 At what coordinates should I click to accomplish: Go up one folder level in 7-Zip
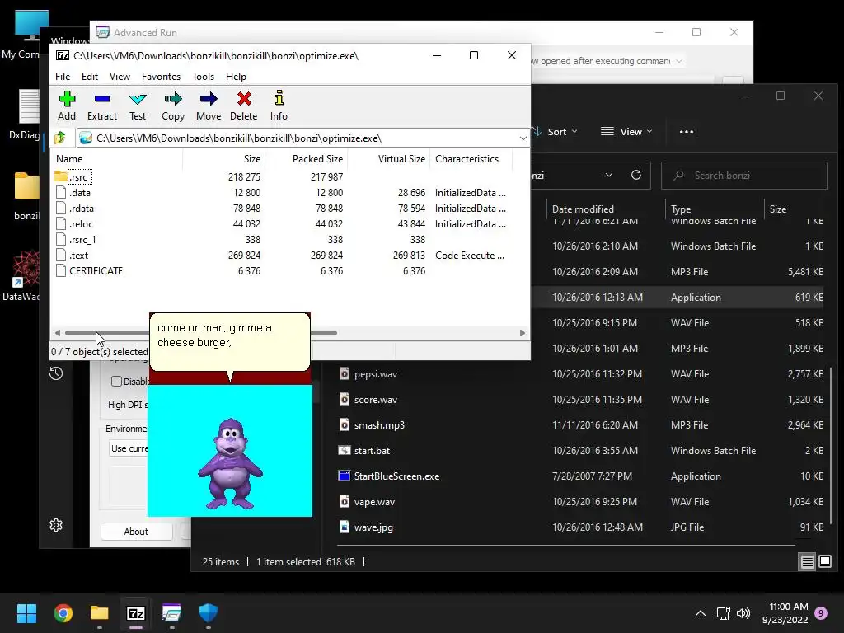[x=60, y=138]
